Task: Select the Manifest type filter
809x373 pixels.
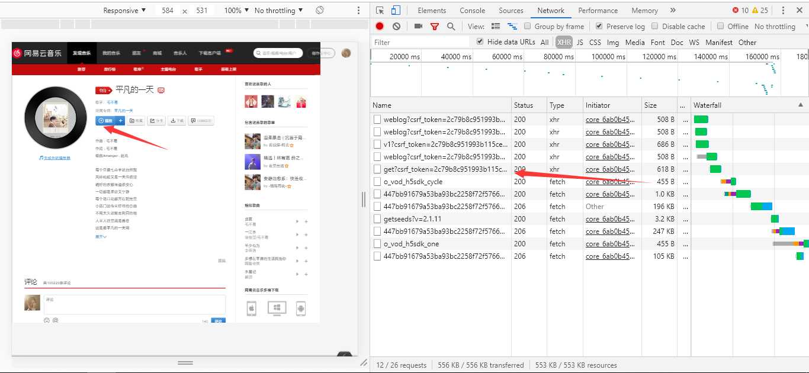Action: (719, 43)
